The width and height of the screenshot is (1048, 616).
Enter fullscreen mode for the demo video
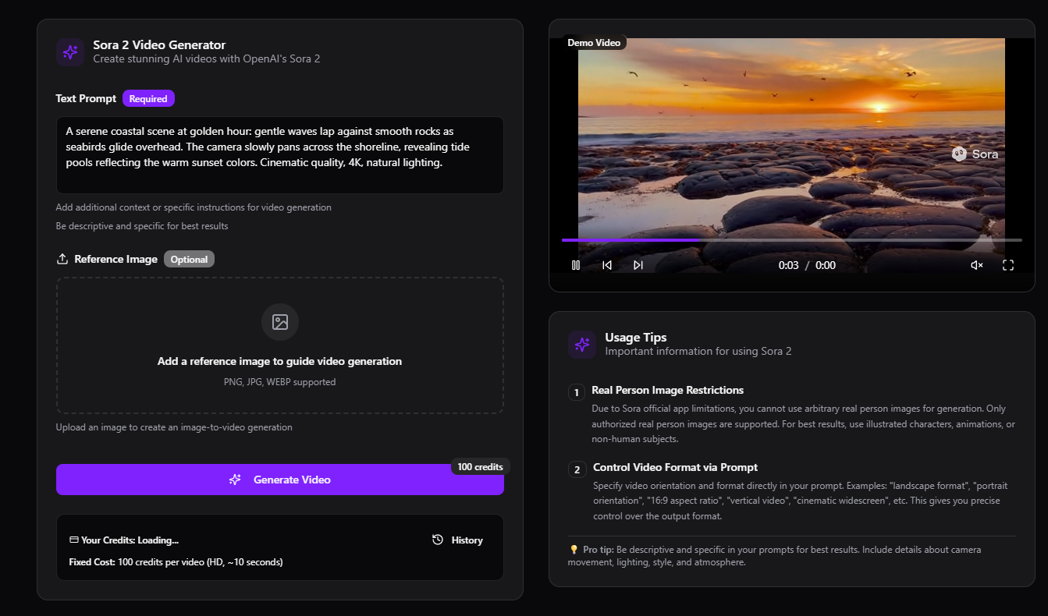(x=1007, y=265)
